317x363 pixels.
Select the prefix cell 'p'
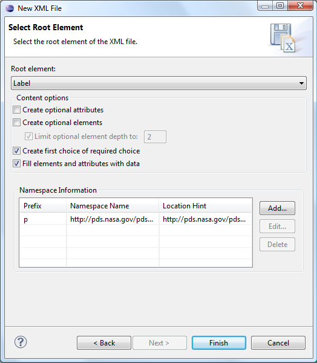tap(43, 219)
